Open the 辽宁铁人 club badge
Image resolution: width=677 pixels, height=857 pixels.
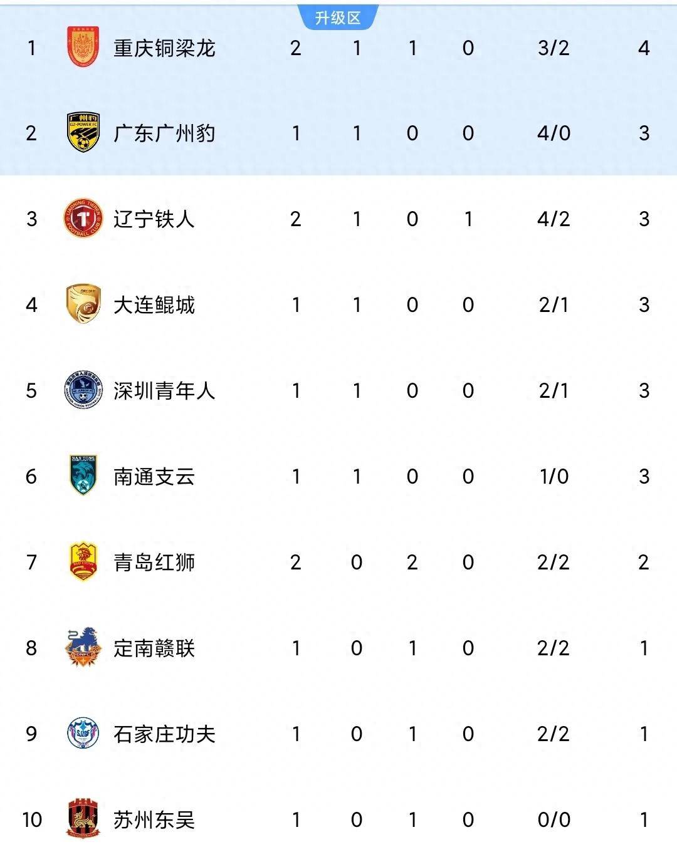tap(83, 219)
